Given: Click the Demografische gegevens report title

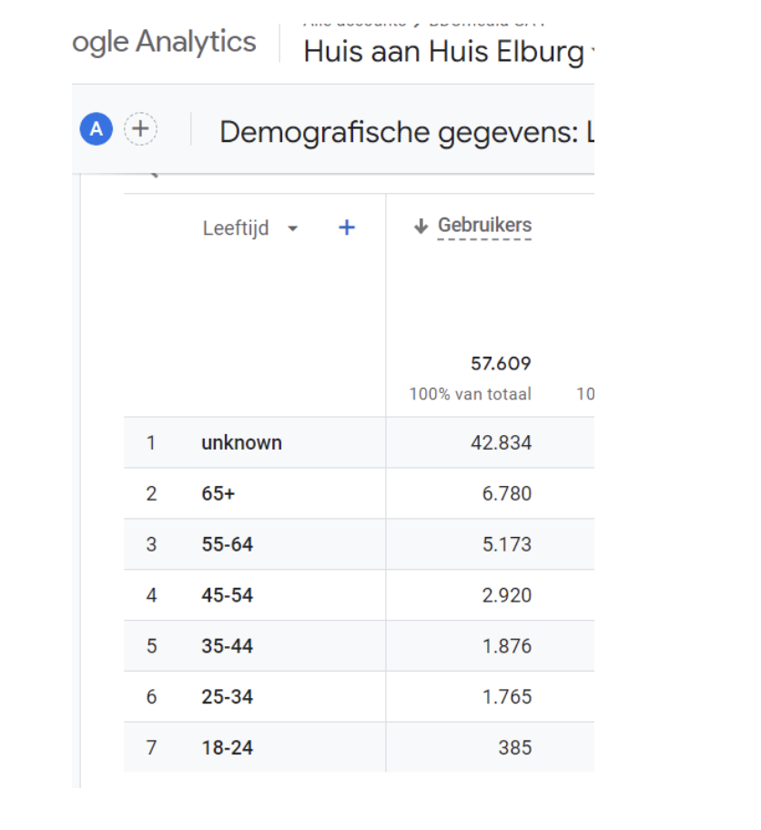Looking at the screenshot, I should (x=407, y=132).
